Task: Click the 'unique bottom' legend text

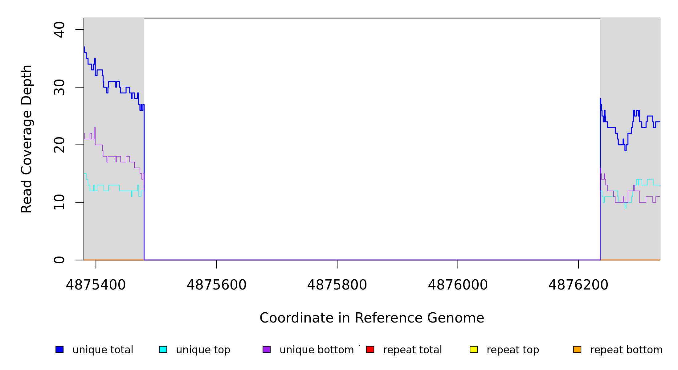Action: [317, 350]
